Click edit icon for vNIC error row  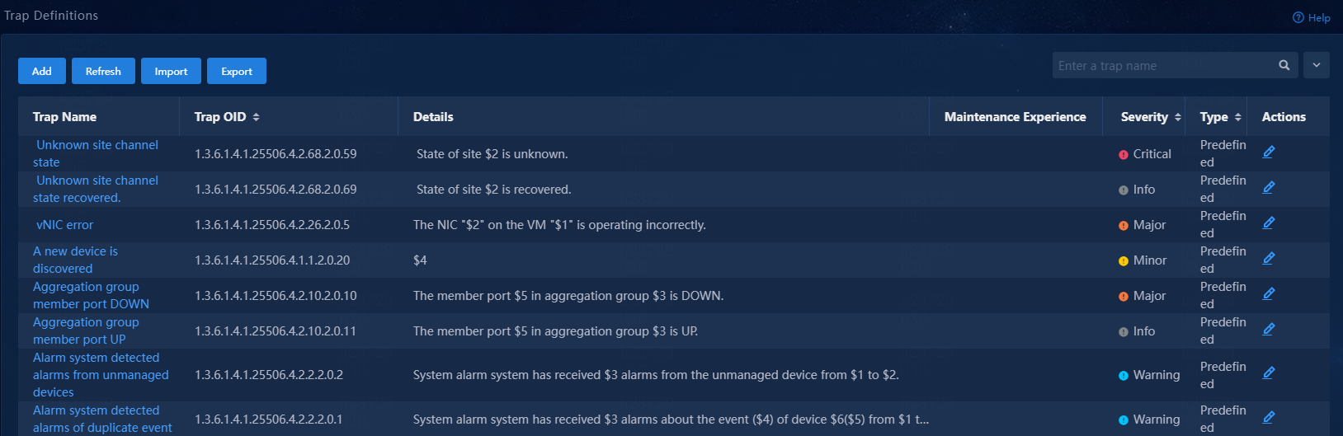[x=1269, y=223]
